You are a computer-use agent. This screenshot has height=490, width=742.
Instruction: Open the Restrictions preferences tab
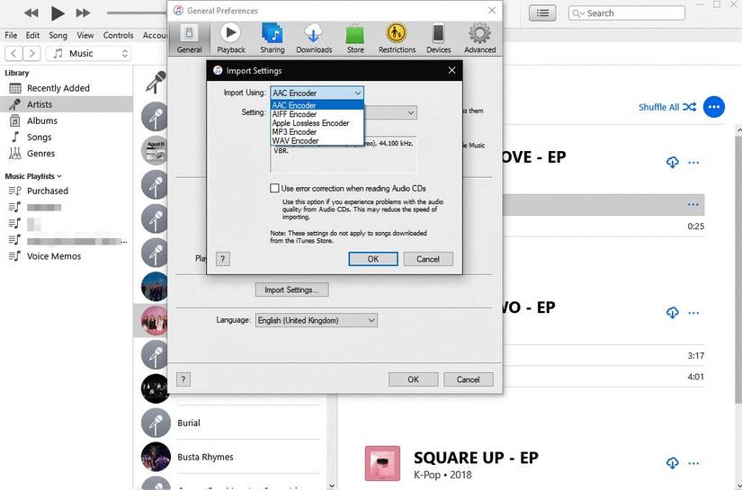pyautogui.click(x=397, y=39)
